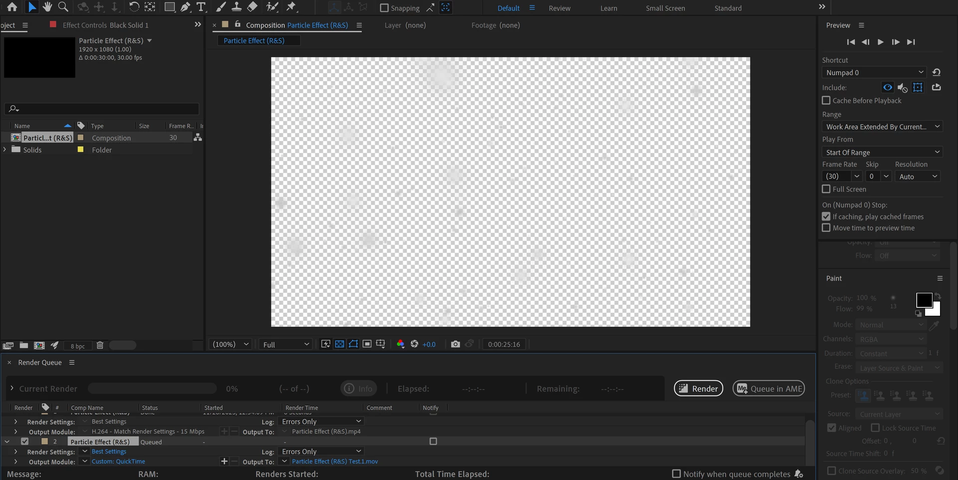Delete selected project item with trash icon
958x480 pixels.
pos(100,345)
